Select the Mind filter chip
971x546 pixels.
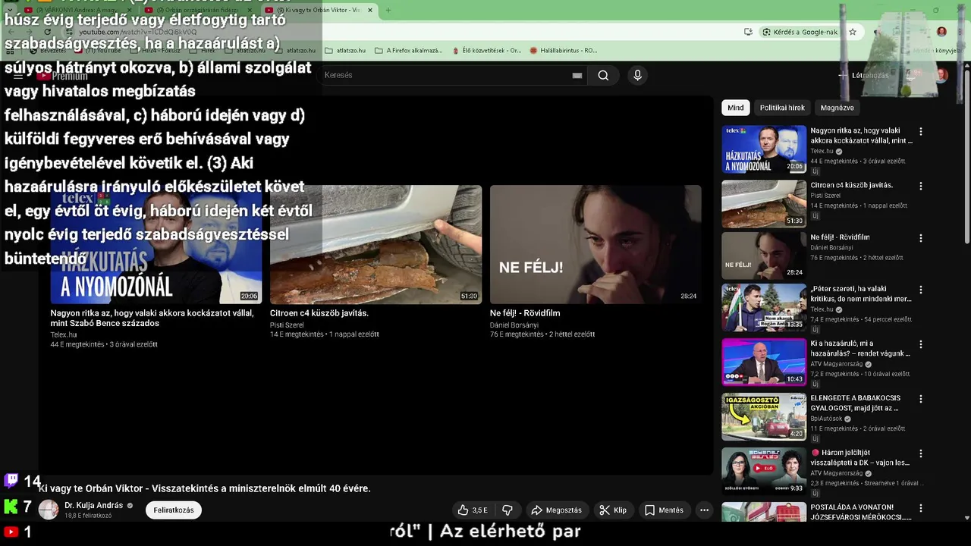[736, 108]
